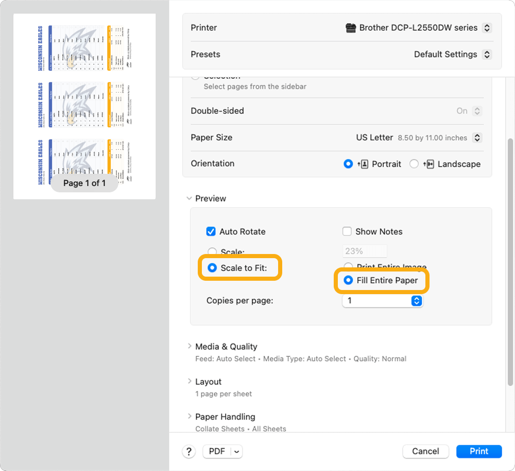Select the Print Entire Image option
Image resolution: width=515 pixels, height=471 pixels.
click(x=348, y=266)
